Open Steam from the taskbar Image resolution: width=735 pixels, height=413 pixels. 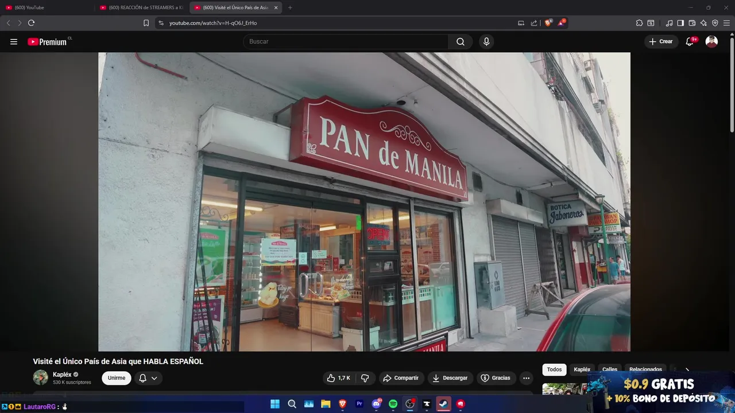[443, 404]
